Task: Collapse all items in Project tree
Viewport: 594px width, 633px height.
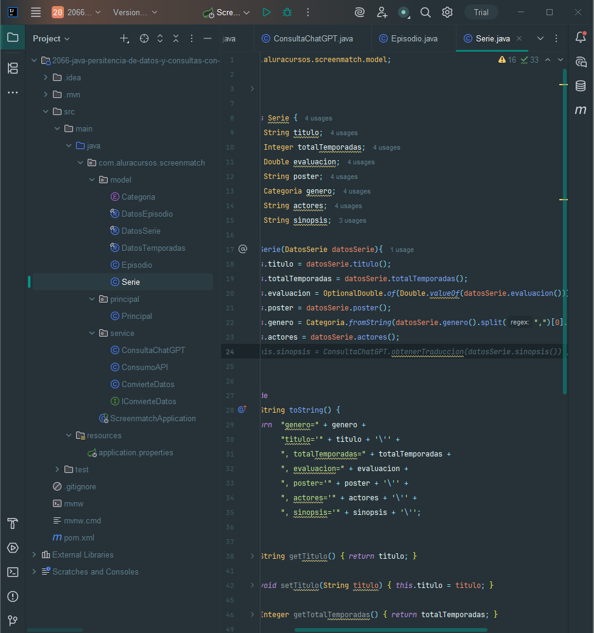Action: (176, 38)
